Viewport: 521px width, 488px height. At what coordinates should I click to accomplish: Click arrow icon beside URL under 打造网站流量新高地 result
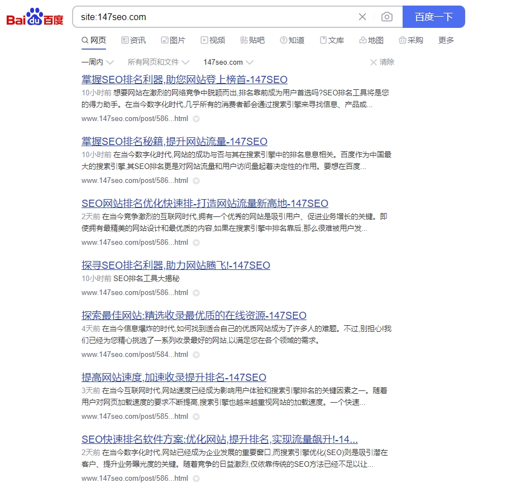coord(197,243)
